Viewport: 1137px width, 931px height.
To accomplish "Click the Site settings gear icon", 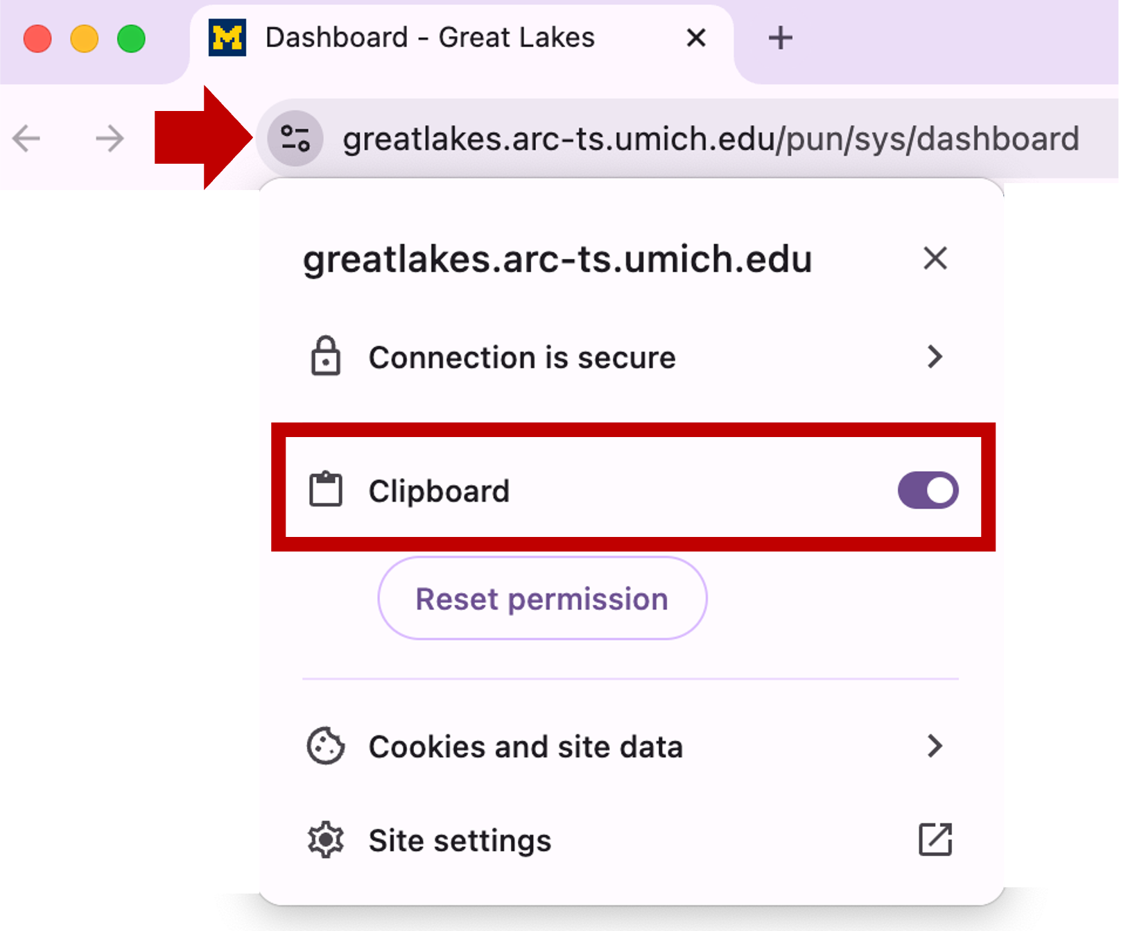I will click(325, 840).
